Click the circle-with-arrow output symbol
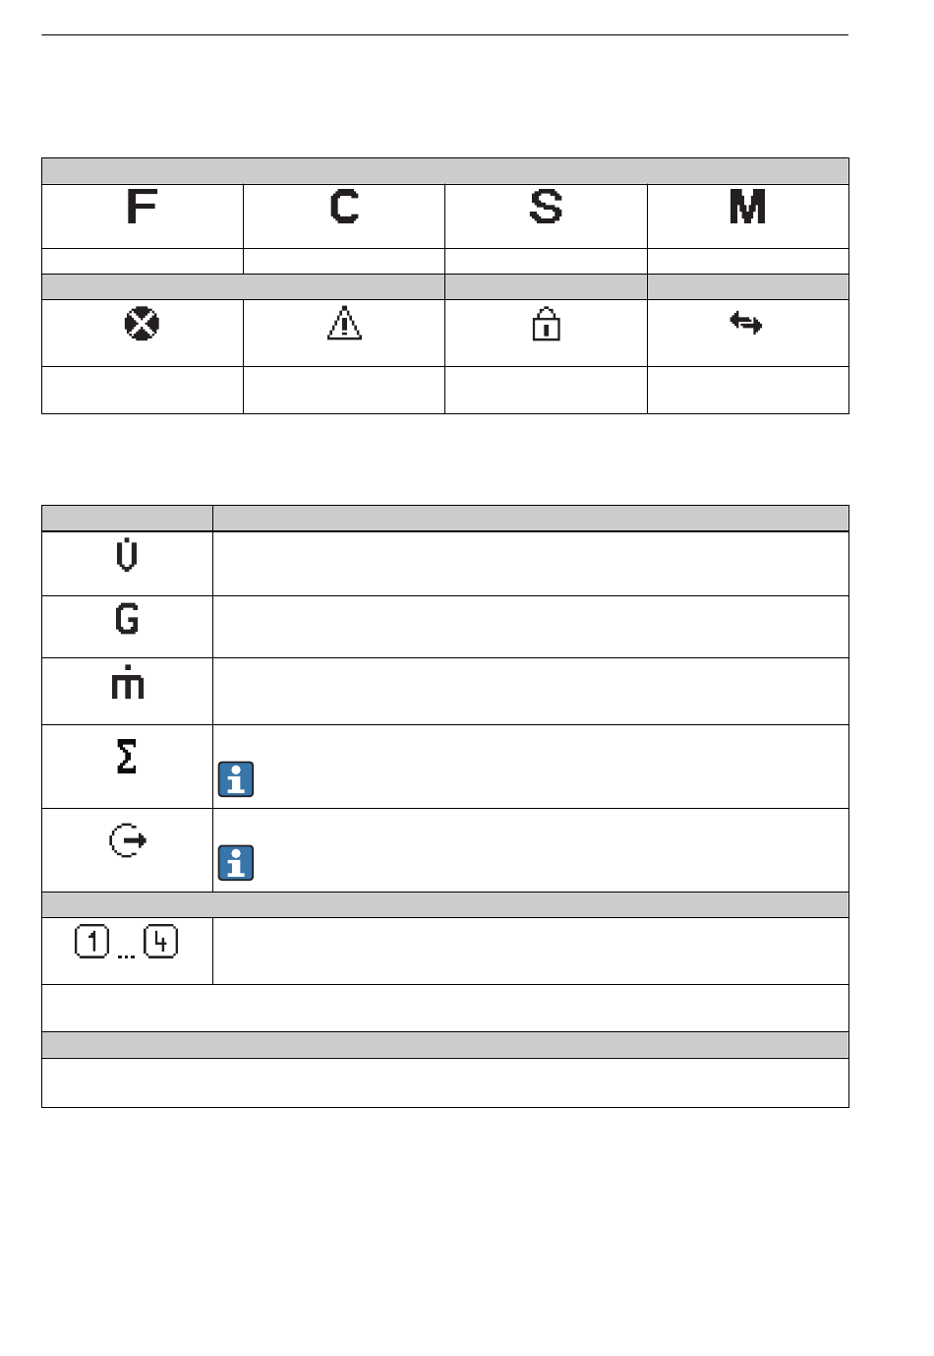The width and height of the screenshot is (934, 1356). click(127, 840)
